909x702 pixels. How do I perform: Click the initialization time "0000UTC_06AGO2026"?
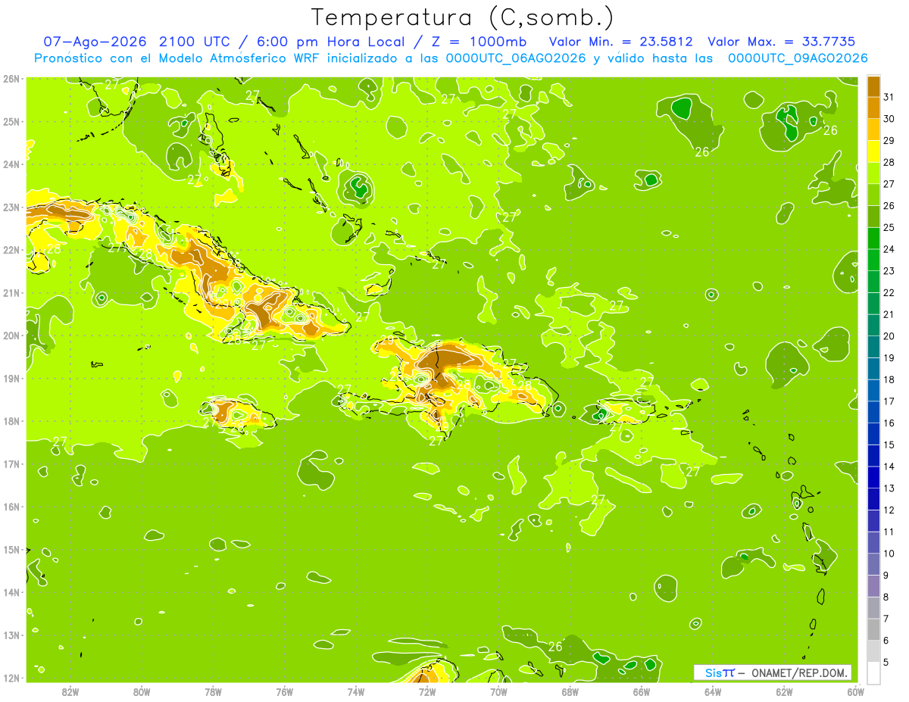516,58
